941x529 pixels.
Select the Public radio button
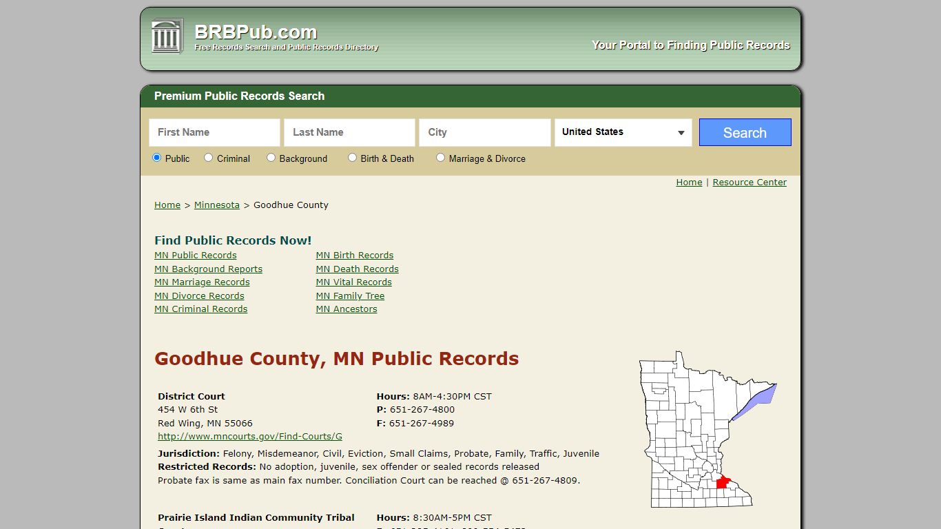click(156, 158)
